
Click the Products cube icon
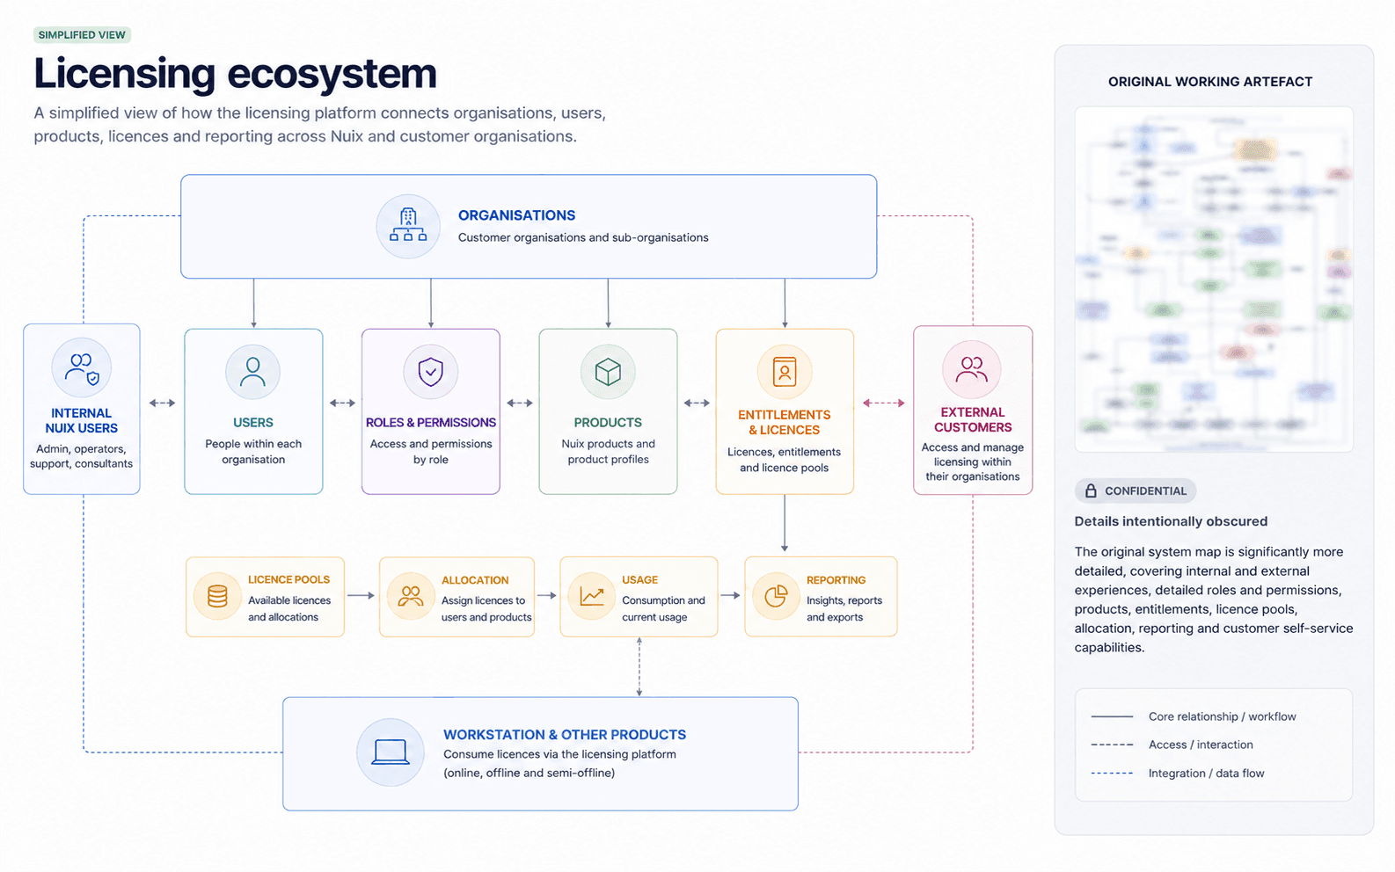point(608,372)
